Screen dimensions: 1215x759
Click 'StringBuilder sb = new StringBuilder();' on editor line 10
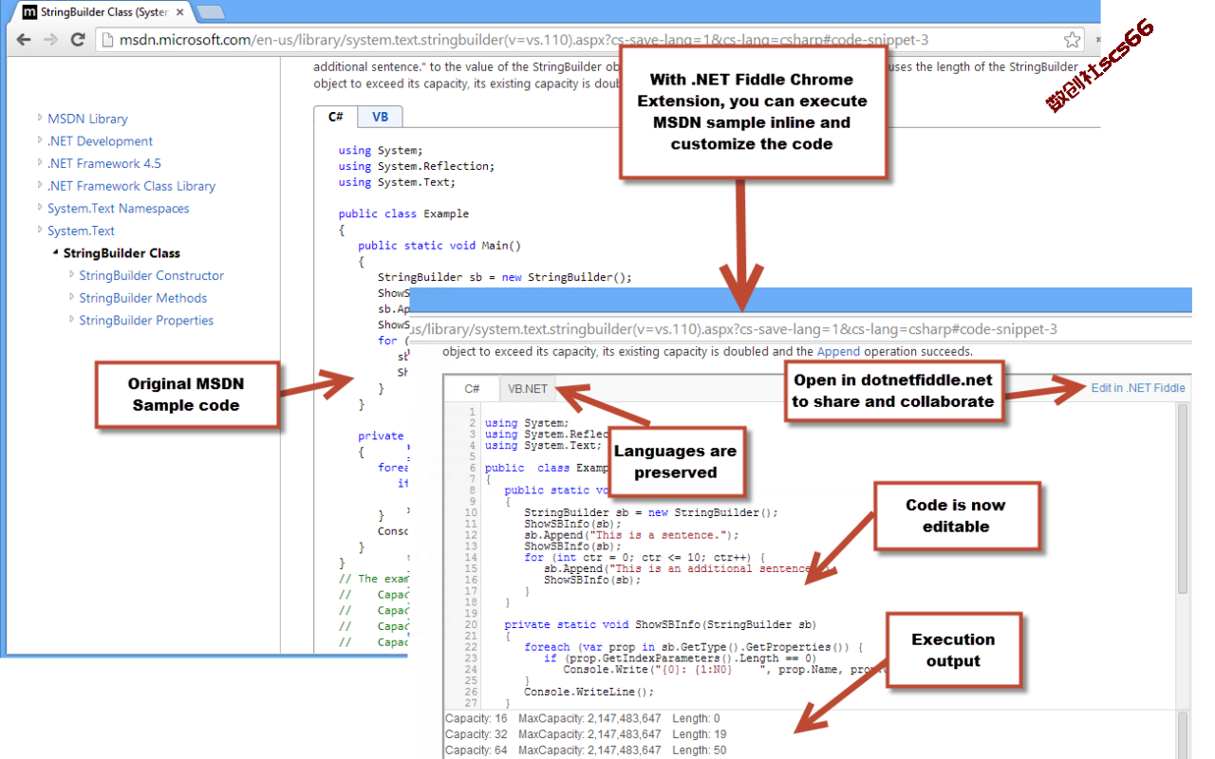point(651,512)
